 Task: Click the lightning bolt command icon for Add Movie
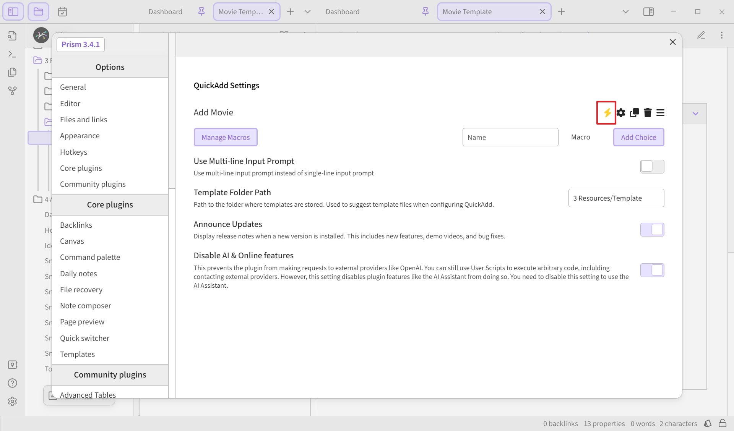pos(607,113)
